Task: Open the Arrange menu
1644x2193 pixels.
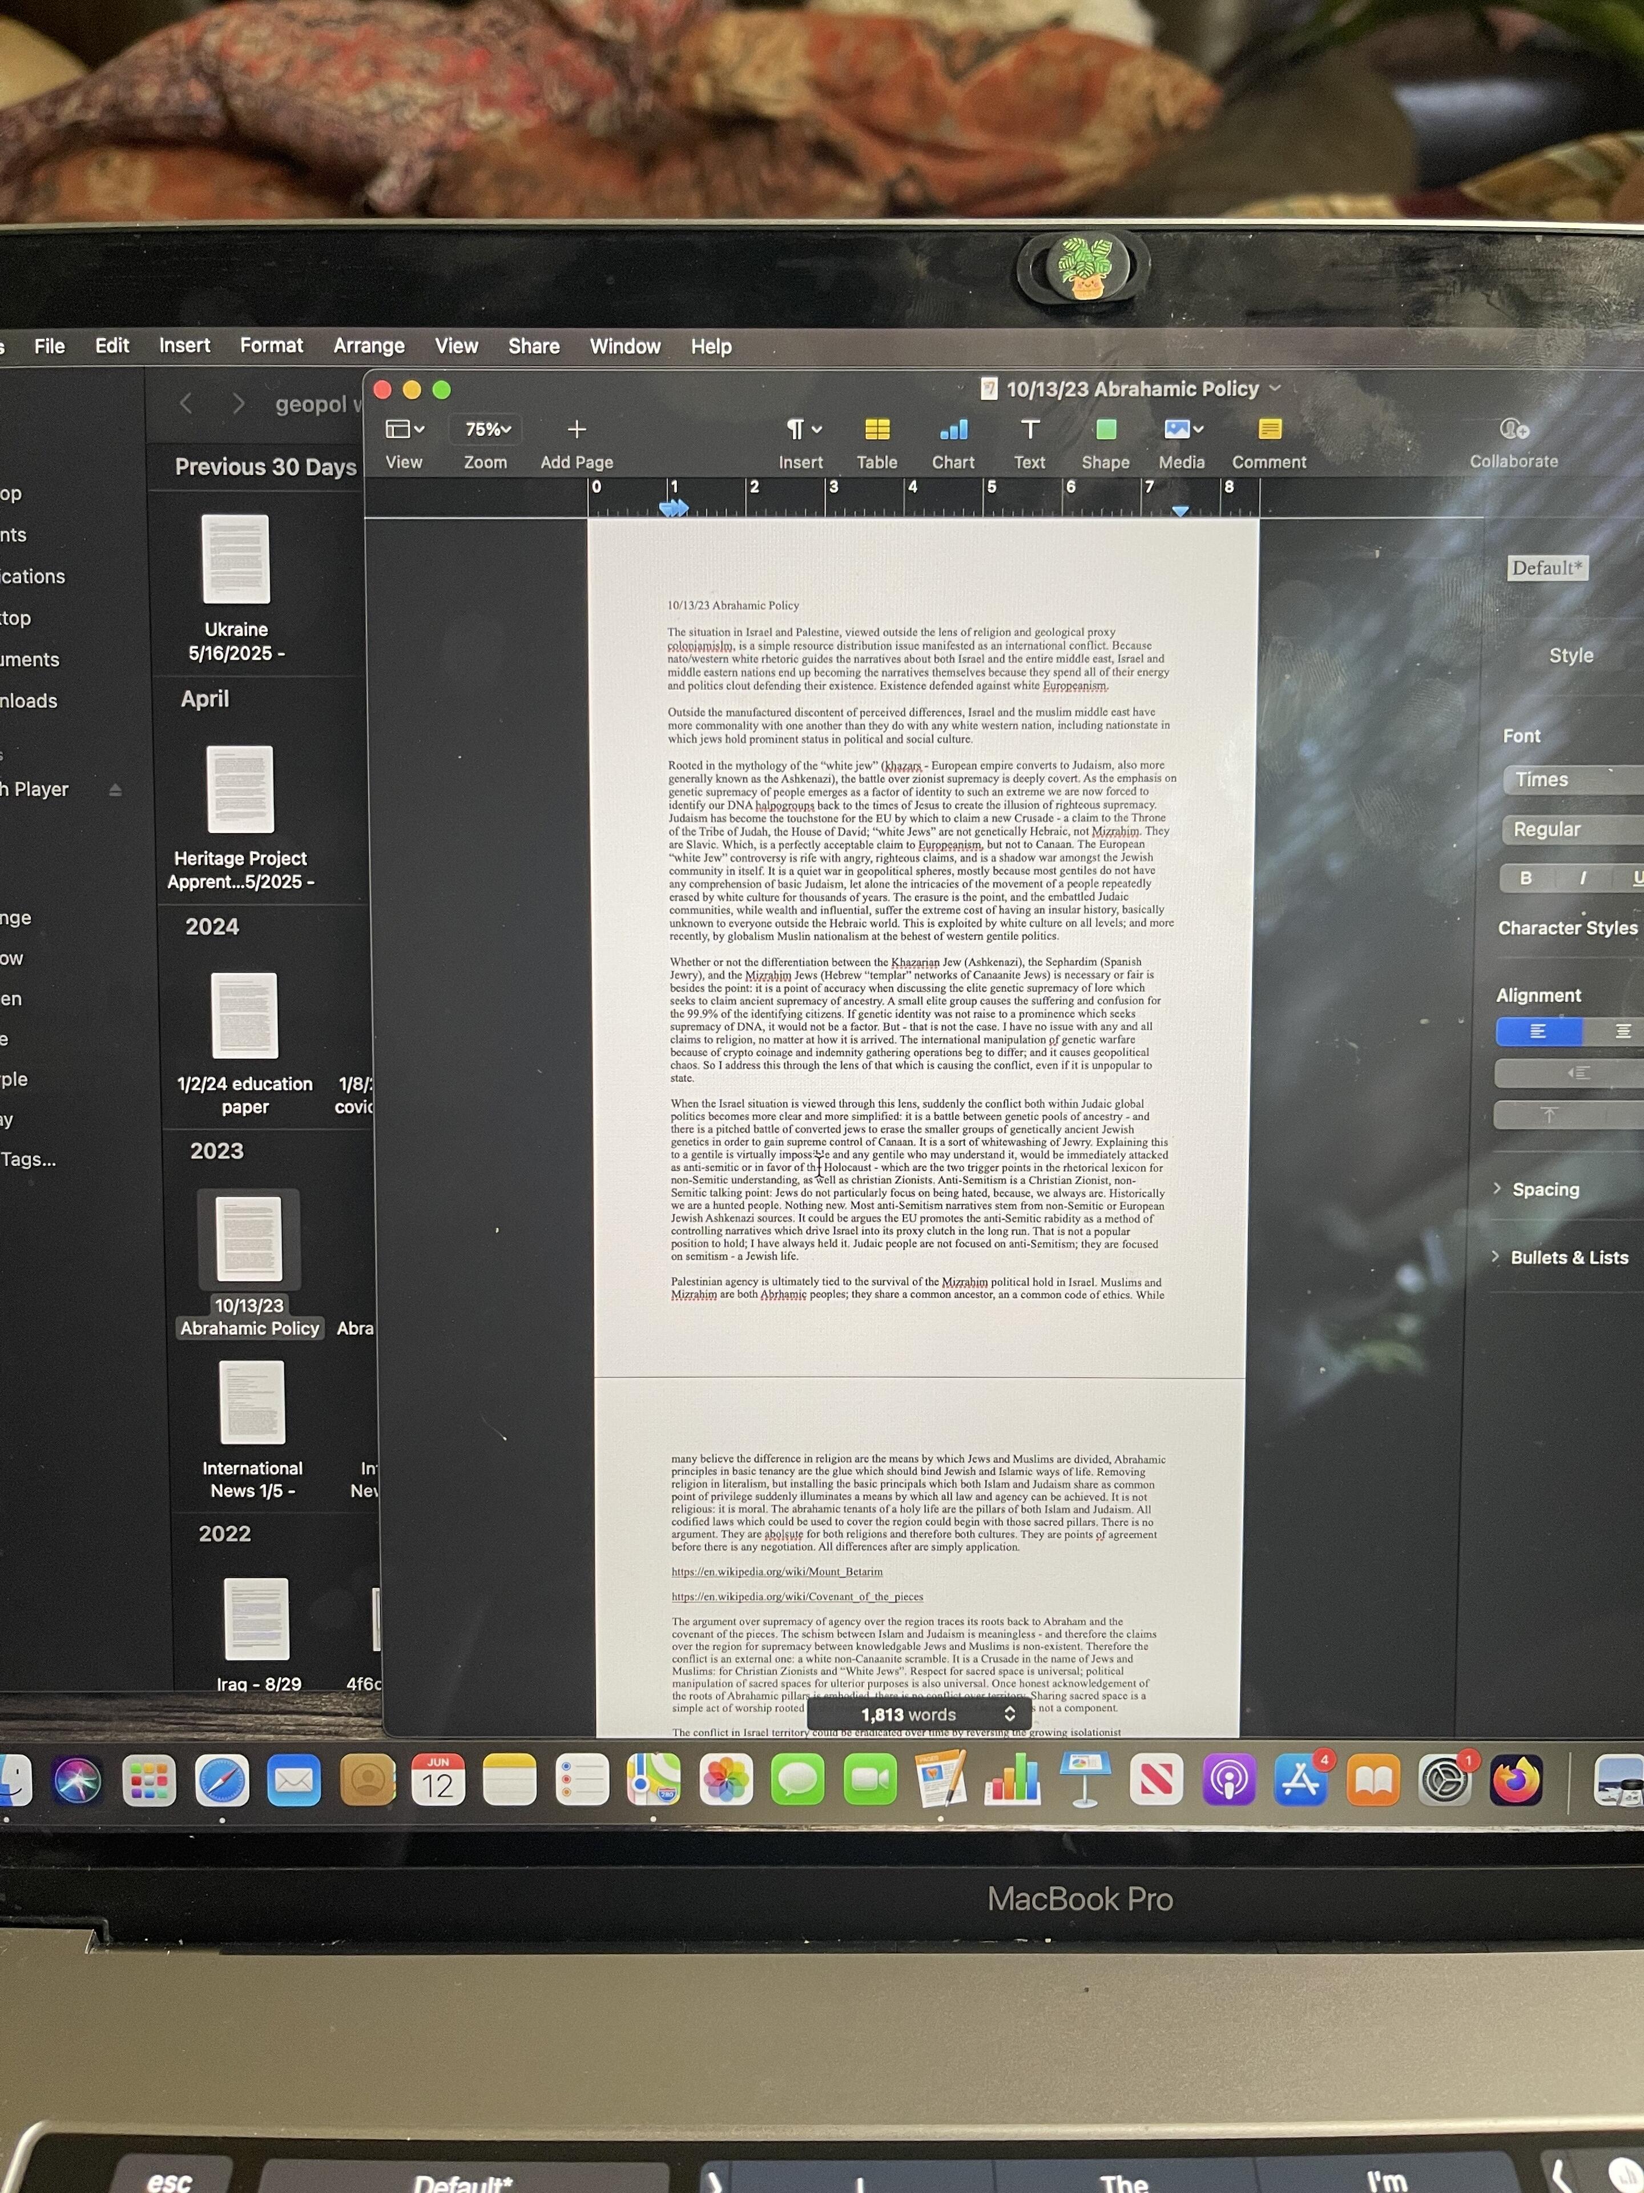Action: coord(369,346)
